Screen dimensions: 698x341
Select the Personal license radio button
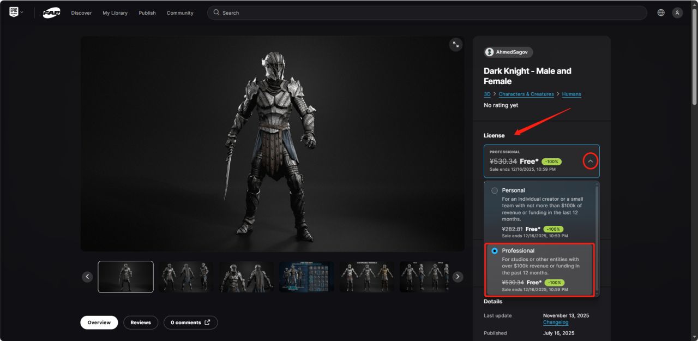tap(495, 190)
